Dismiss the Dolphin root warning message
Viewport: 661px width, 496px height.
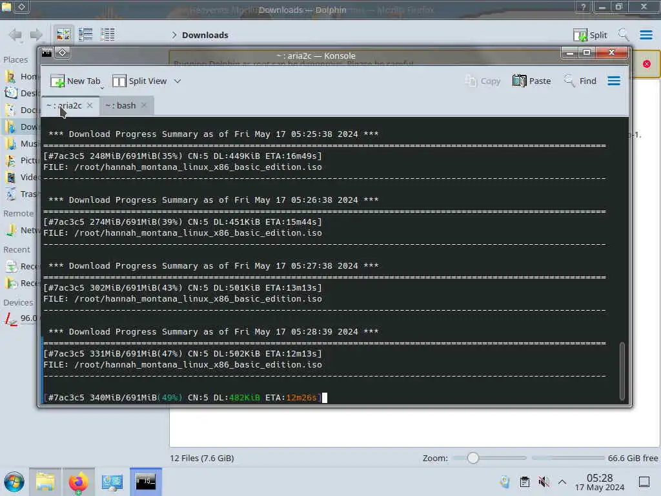coord(647,64)
